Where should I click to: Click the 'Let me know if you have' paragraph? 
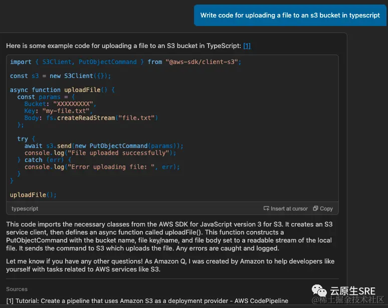(170, 265)
